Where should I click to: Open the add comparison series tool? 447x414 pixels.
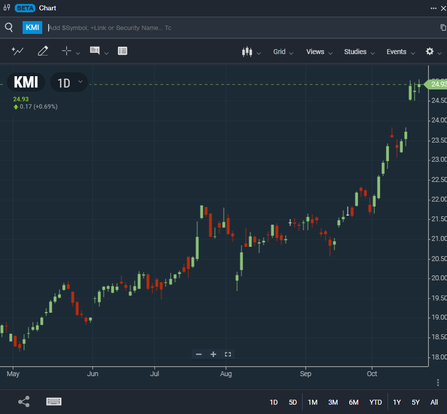pyautogui.click(x=17, y=51)
